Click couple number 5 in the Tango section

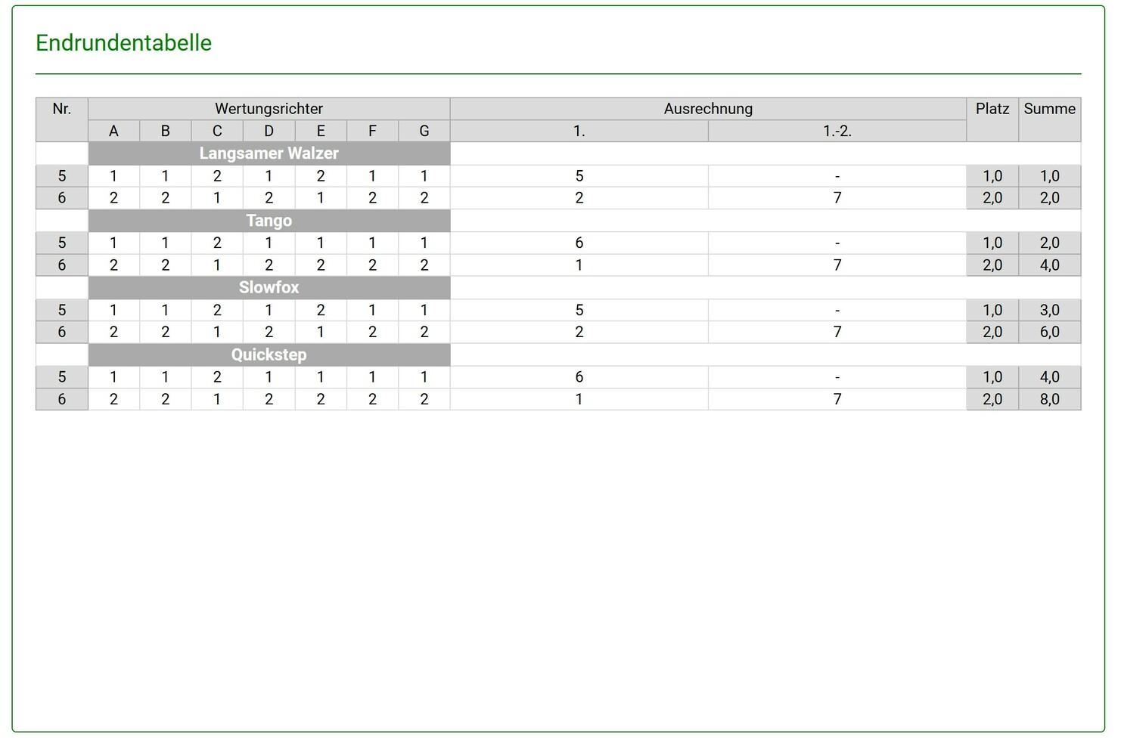coord(62,243)
